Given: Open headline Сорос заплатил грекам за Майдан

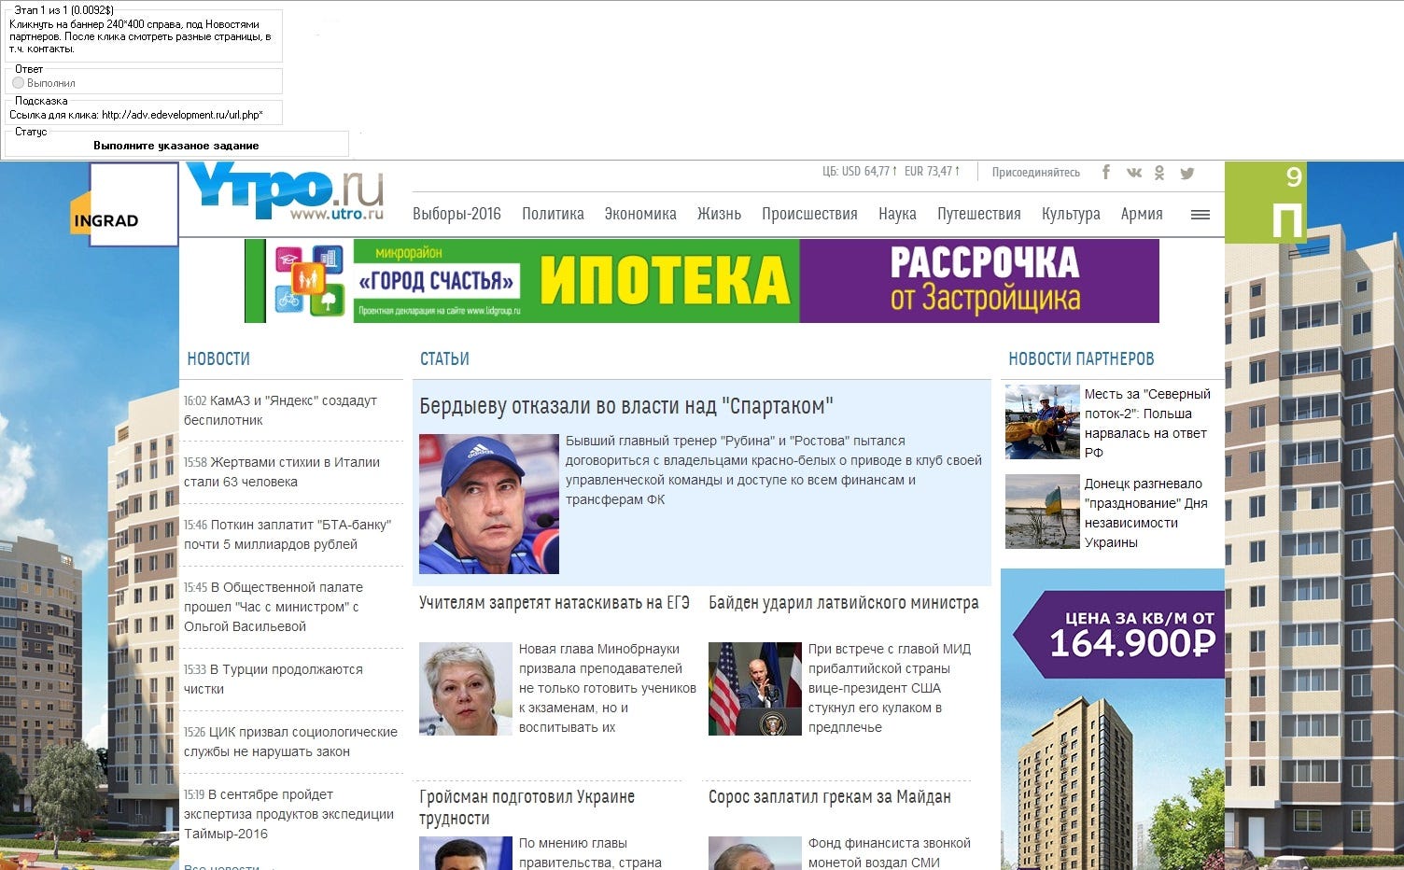Looking at the screenshot, I should pos(830,797).
